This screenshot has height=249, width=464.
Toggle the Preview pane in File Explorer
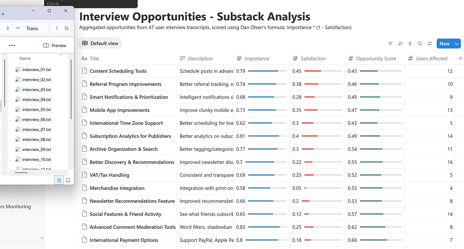coord(54,45)
